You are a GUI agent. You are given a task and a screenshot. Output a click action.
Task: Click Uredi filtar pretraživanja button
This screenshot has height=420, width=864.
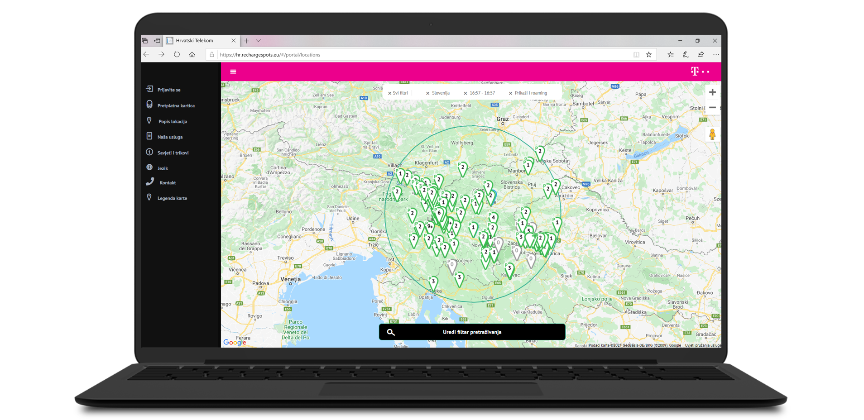[x=472, y=332]
